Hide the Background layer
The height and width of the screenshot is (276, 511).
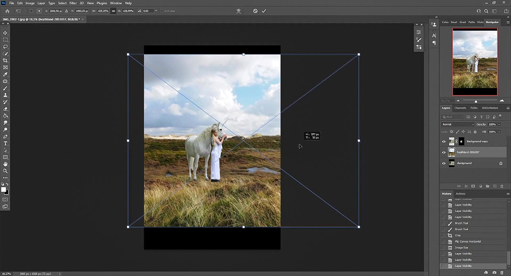(444, 163)
